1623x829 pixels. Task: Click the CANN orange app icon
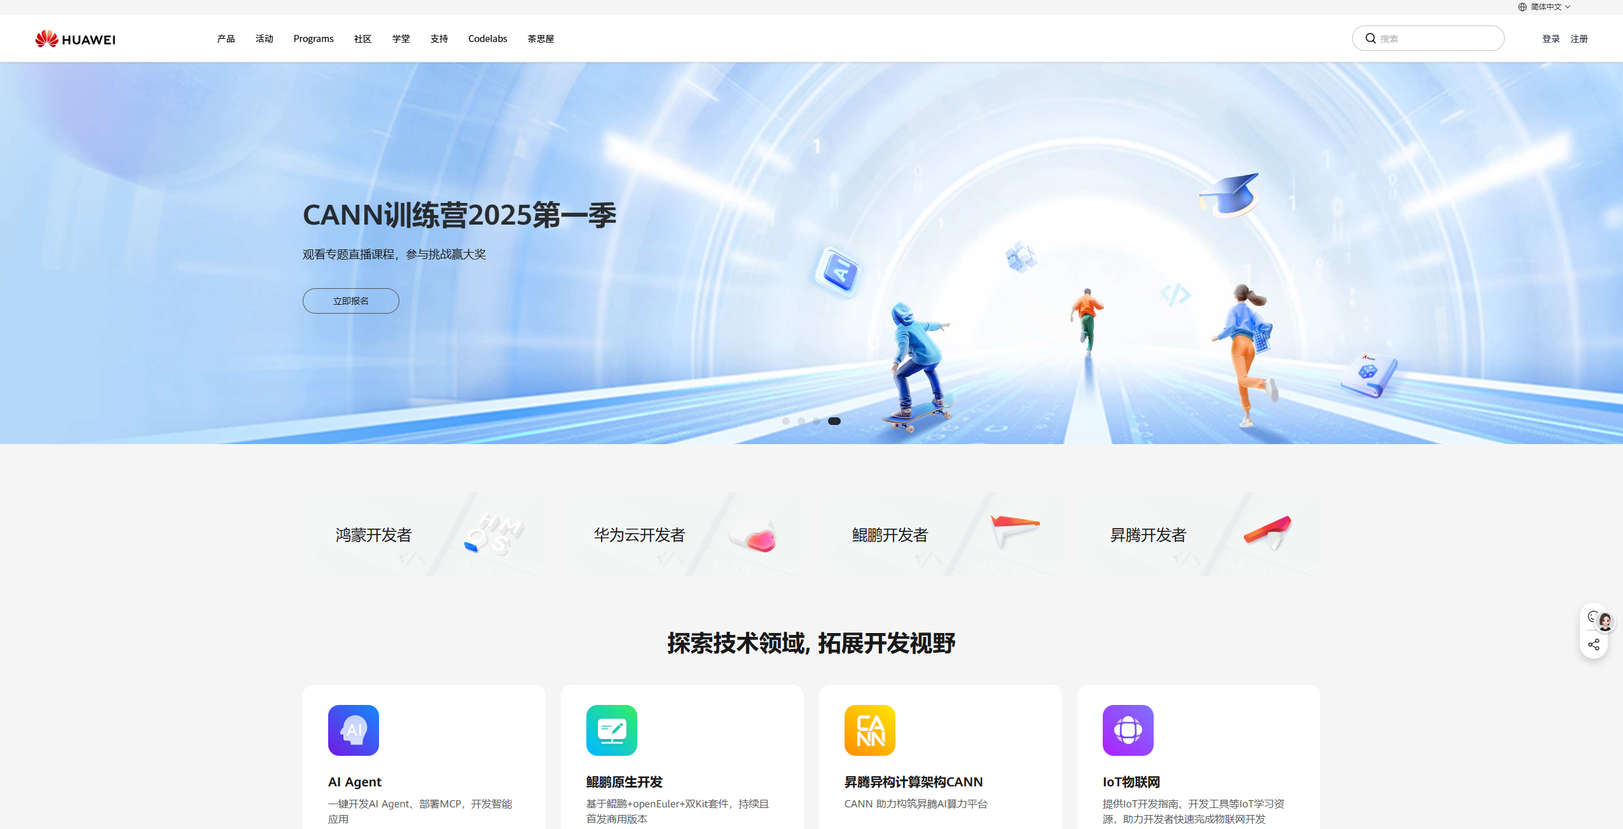point(870,730)
